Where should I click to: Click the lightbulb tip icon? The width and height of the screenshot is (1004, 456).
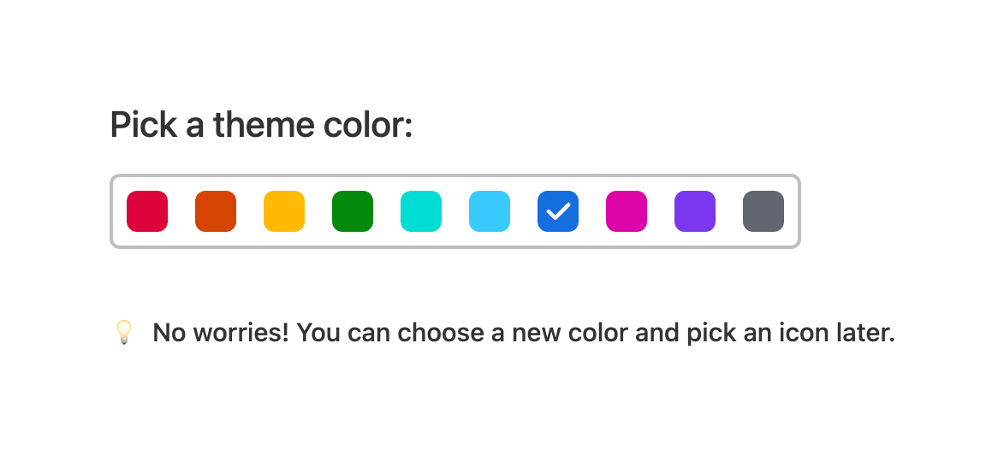tap(124, 332)
